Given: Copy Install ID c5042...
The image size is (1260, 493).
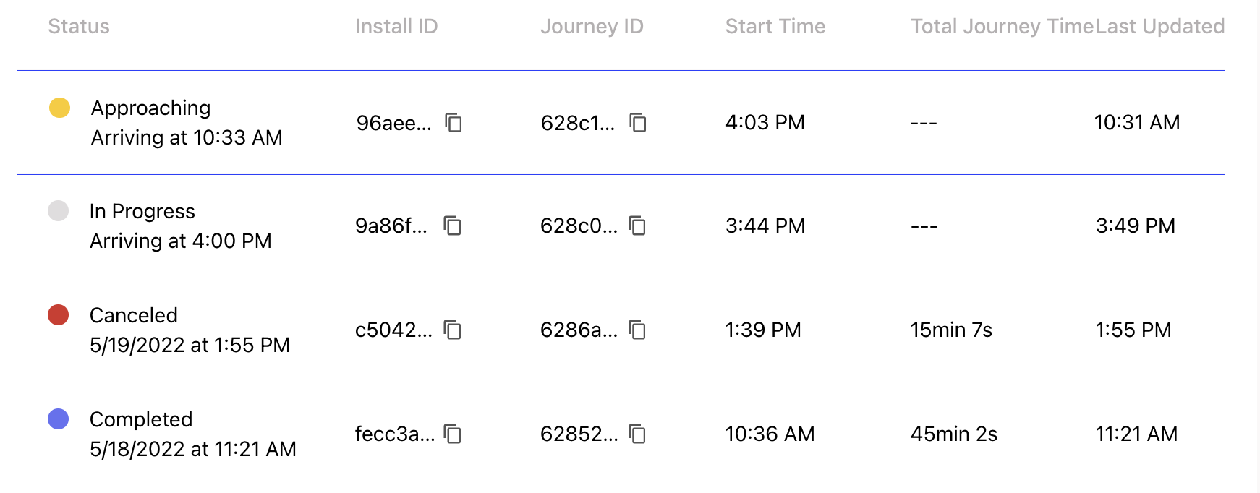Looking at the screenshot, I should click(453, 330).
